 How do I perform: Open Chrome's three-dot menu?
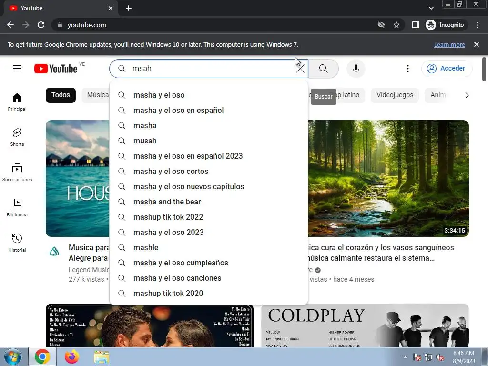478,25
